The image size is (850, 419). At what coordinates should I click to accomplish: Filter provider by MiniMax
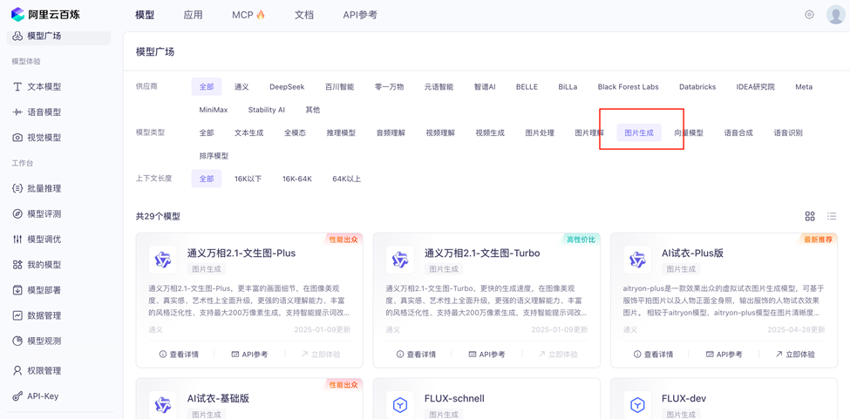(x=214, y=110)
